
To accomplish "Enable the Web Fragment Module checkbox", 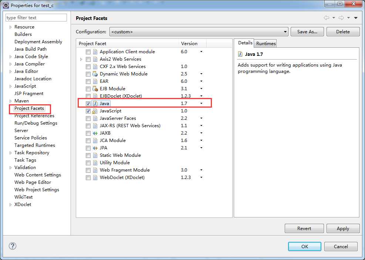I will [88, 170].
